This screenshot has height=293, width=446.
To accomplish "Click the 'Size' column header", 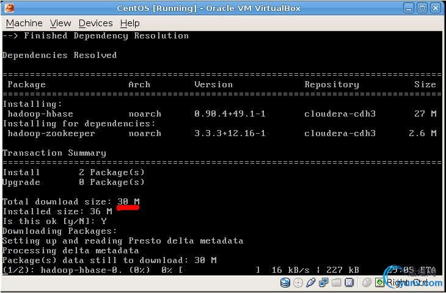I will [425, 85].
